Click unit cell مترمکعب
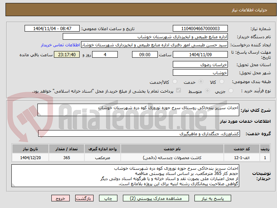Screen dimensions: 277x208 pyautogui.click(x=102, y=158)
